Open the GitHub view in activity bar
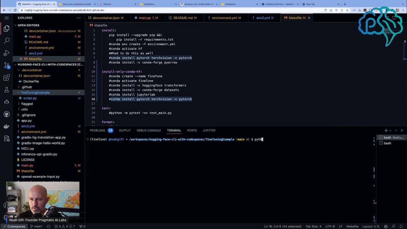The height and width of the screenshot is (229, 407). [7, 114]
